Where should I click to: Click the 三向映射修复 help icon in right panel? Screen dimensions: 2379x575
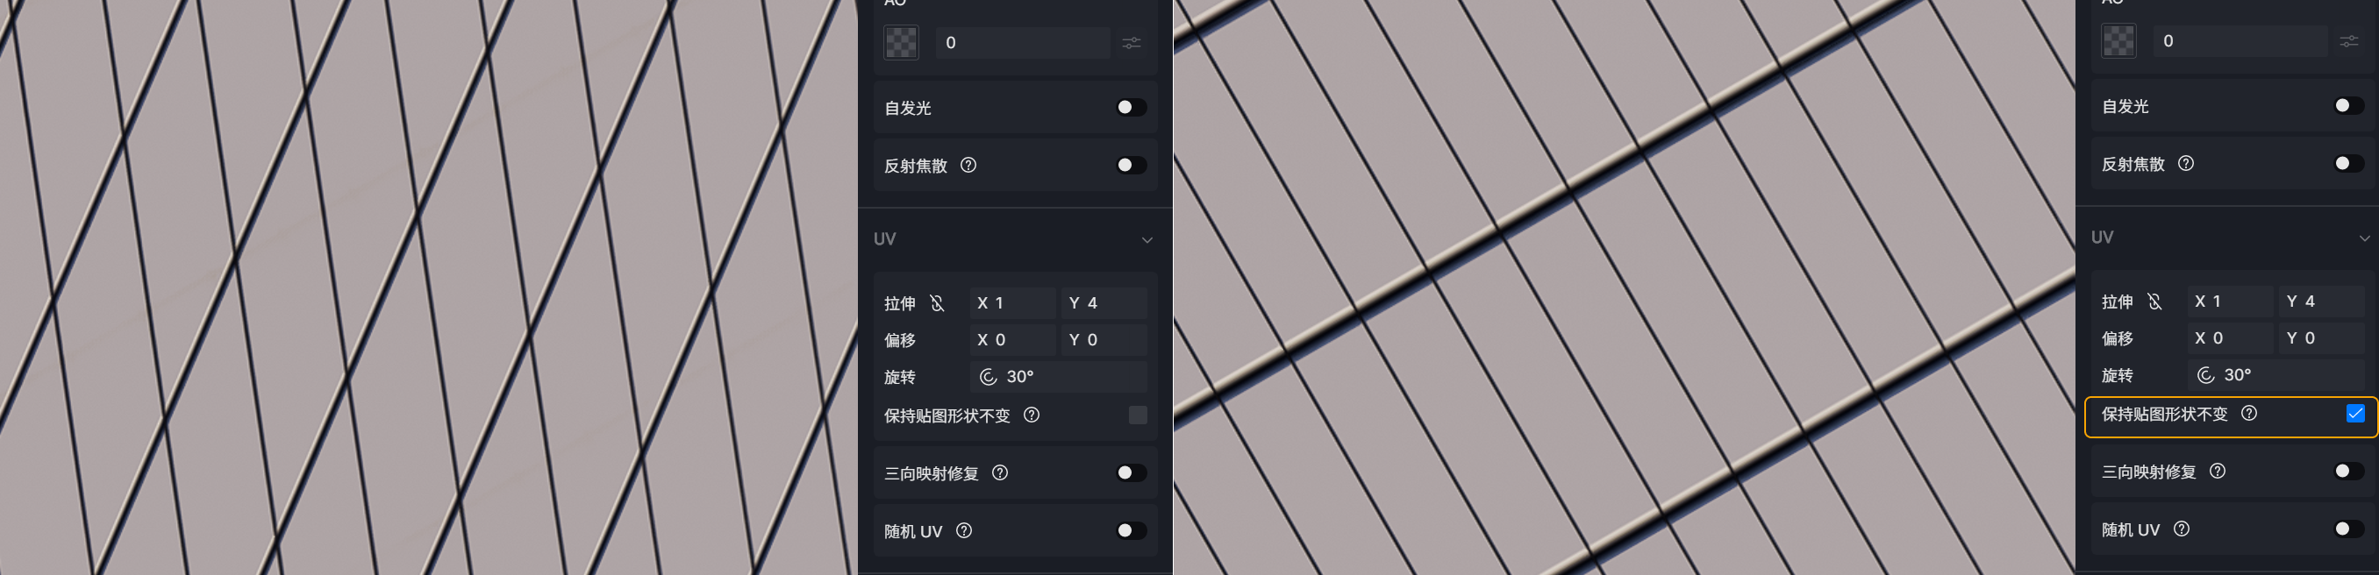(2218, 471)
